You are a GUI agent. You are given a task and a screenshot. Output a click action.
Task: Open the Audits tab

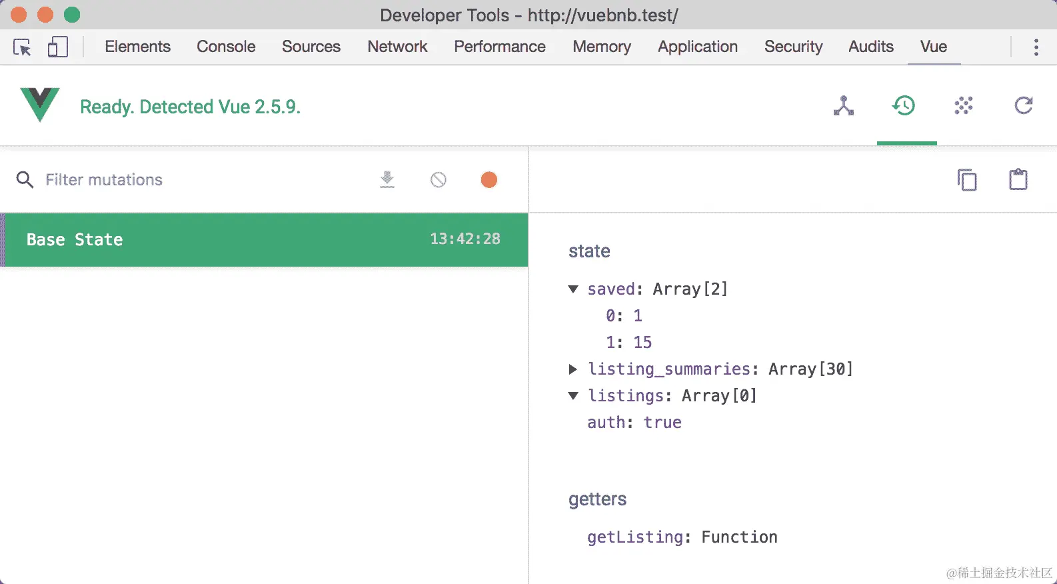[871, 47]
